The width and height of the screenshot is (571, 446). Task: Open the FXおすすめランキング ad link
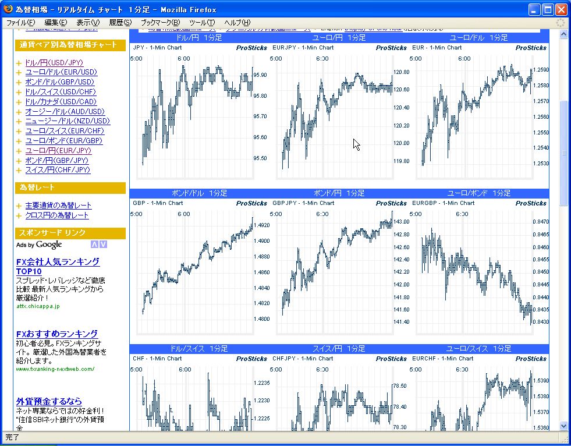pyautogui.click(x=57, y=334)
